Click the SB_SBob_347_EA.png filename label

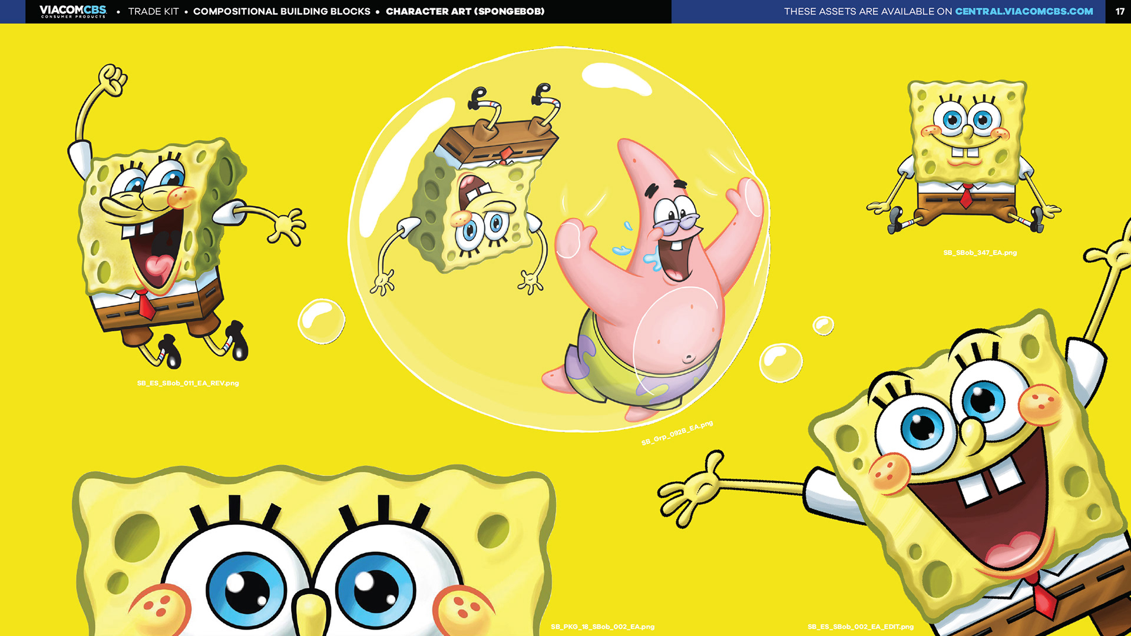click(x=980, y=253)
